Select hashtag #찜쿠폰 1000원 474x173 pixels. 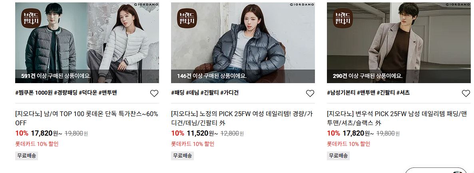pos(34,93)
